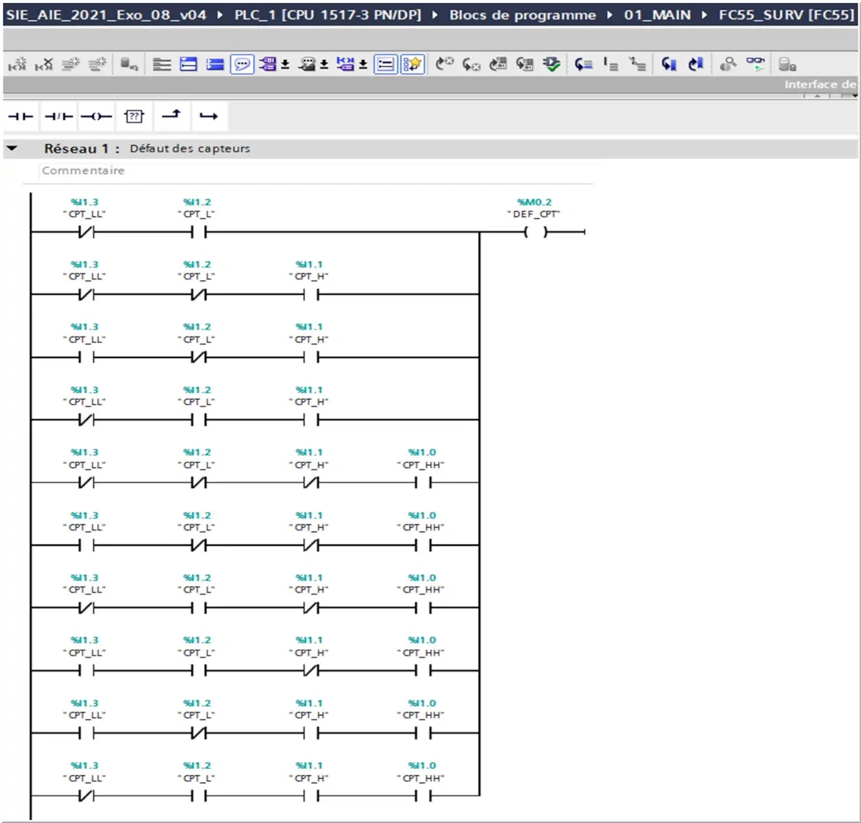
Task: Open operand display options dropdown arrow
Action: 285,65
